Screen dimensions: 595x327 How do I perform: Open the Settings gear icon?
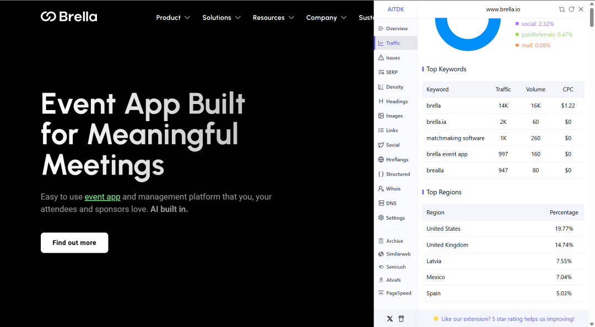381,218
